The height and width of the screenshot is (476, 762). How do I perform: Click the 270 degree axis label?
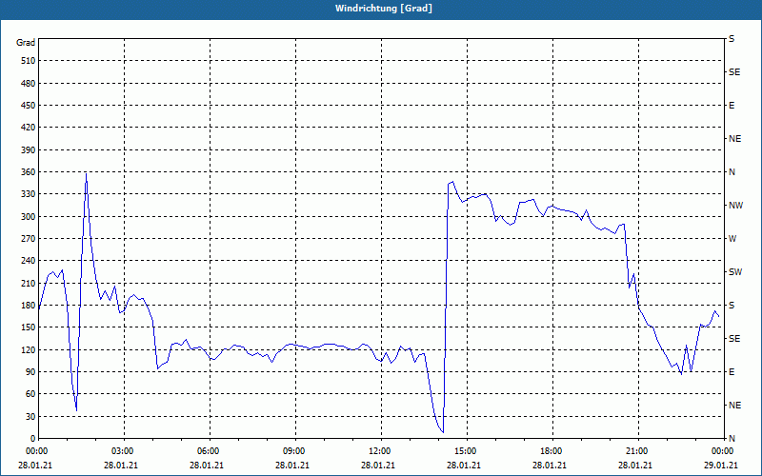click(x=29, y=239)
